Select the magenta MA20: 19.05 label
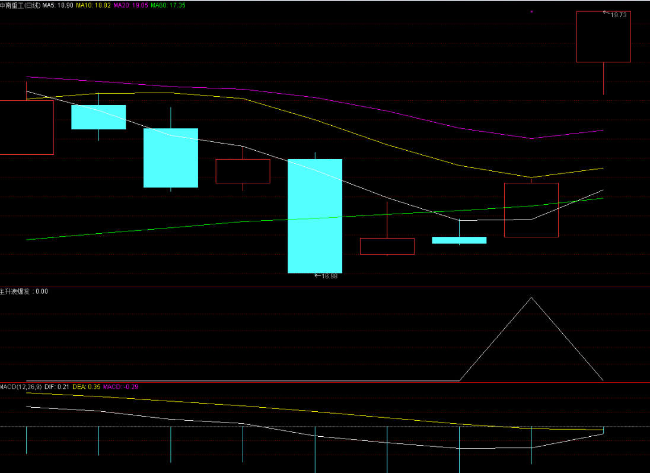The image size is (650, 473). coord(130,5)
